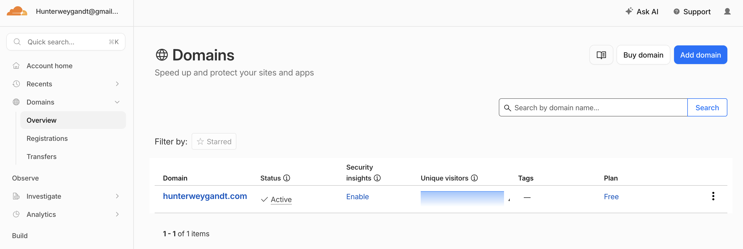
Task: Click the Free plan link
Action: [611, 197]
